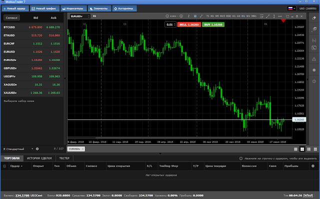Open the Новый график button

(x=45, y=8)
